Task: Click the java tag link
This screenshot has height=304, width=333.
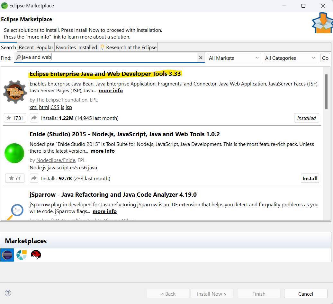Action: [x=93, y=168]
